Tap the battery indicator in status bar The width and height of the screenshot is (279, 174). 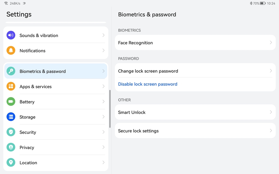263,3
